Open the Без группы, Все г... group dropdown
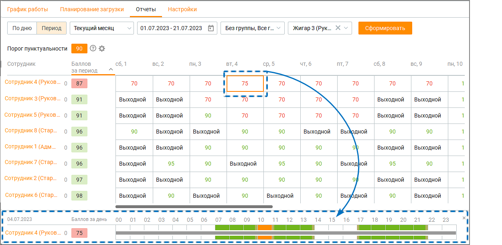The image size is (502, 245). tap(253, 28)
